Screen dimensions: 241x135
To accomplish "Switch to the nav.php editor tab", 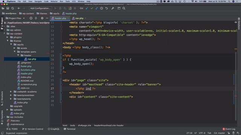I will click(x=79, y=18).
